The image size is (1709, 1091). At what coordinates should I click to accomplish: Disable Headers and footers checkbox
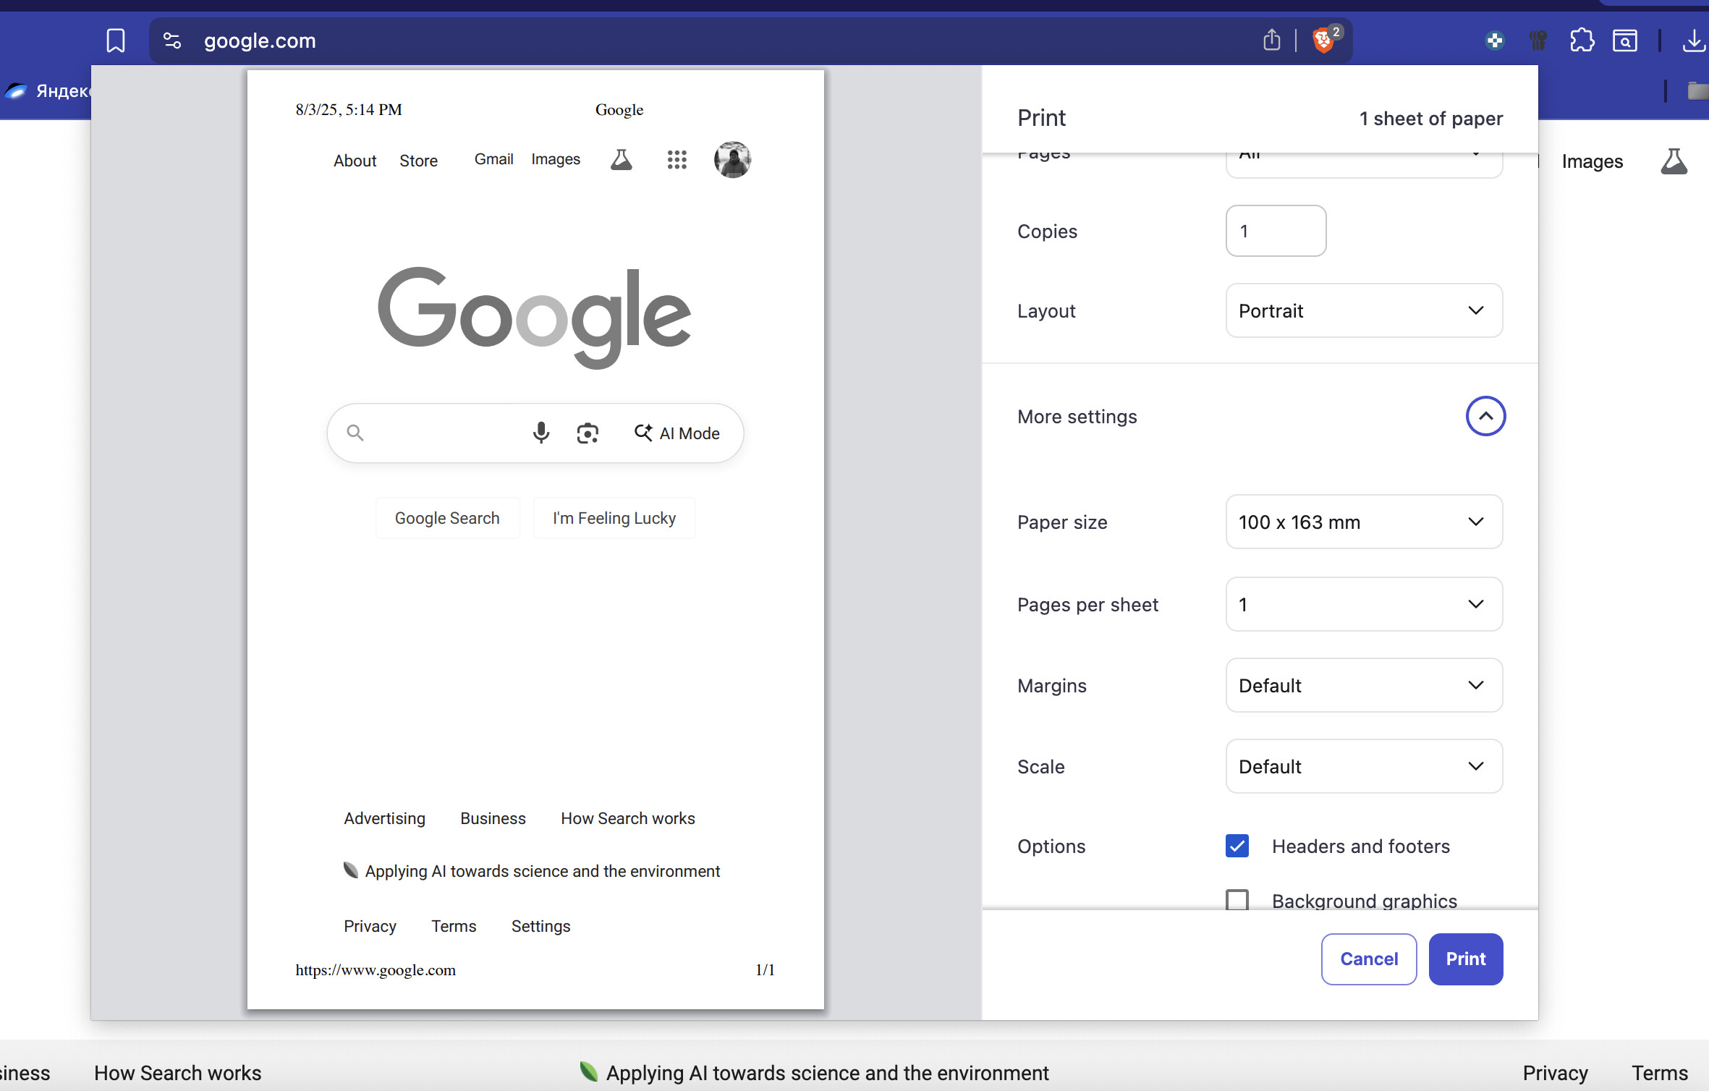point(1237,846)
